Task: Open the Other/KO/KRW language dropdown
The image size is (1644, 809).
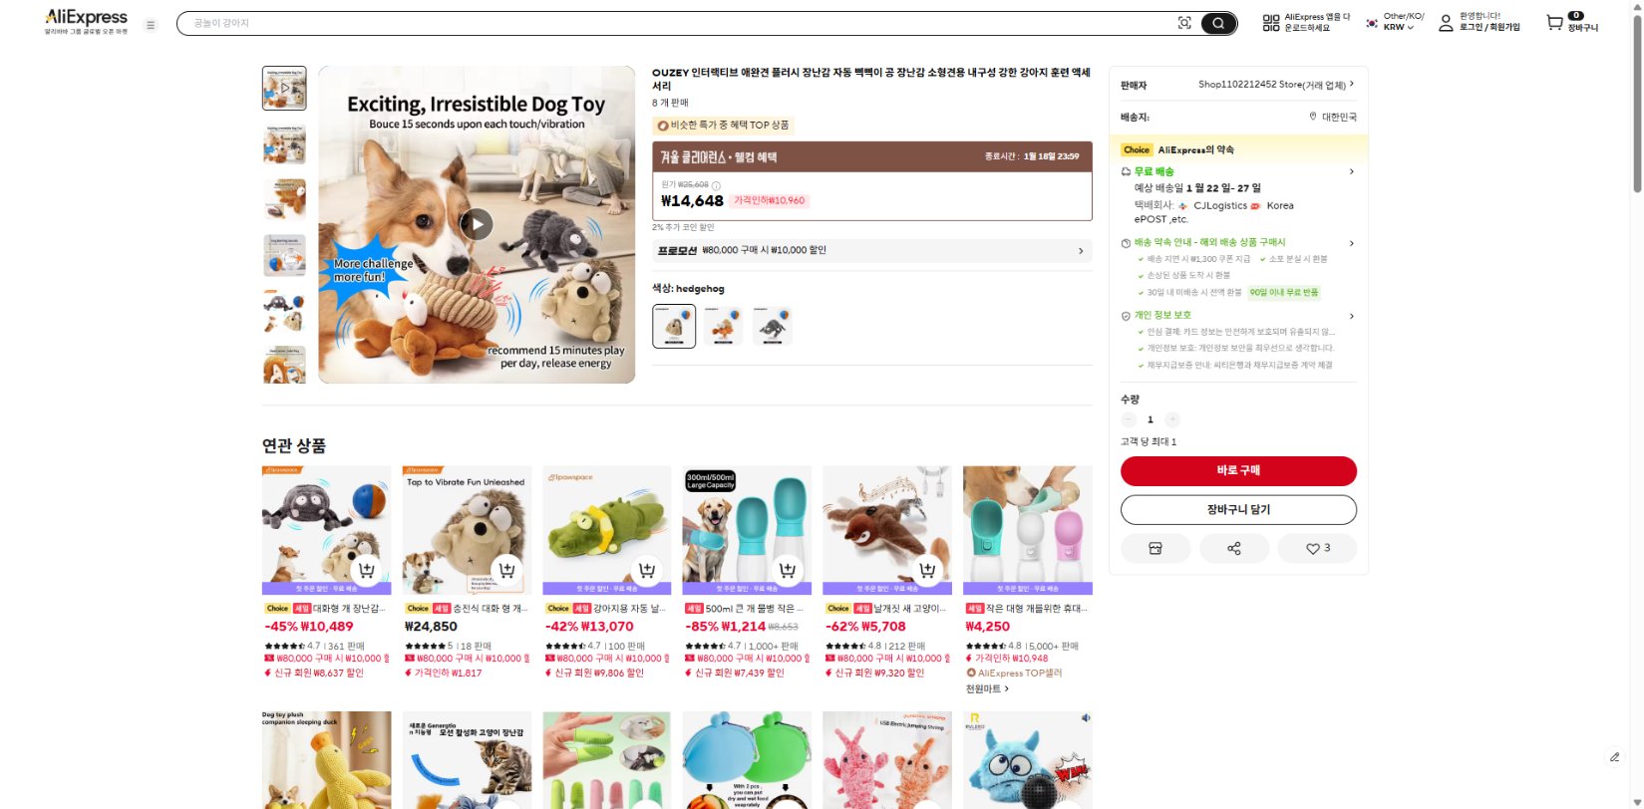Action: [1395, 22]
